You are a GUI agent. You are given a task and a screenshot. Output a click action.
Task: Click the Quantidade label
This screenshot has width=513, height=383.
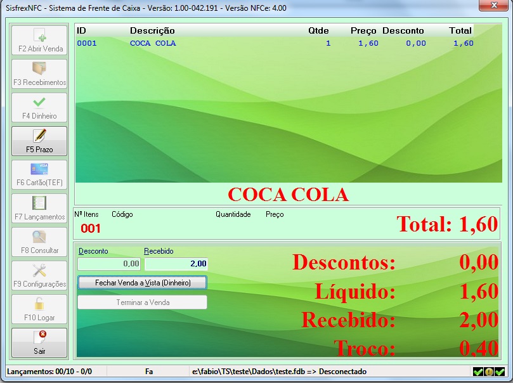point(233,214)
